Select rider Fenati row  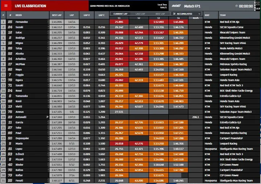(x=130, y=180)
